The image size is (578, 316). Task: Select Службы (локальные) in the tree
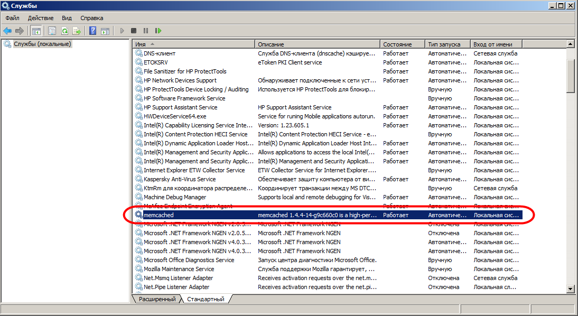[42, 44]
